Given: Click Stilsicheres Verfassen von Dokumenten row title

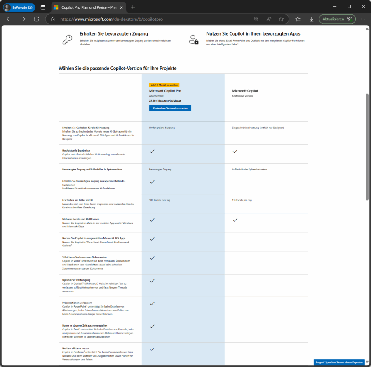Looking at the screenshot, I should 85,257.
